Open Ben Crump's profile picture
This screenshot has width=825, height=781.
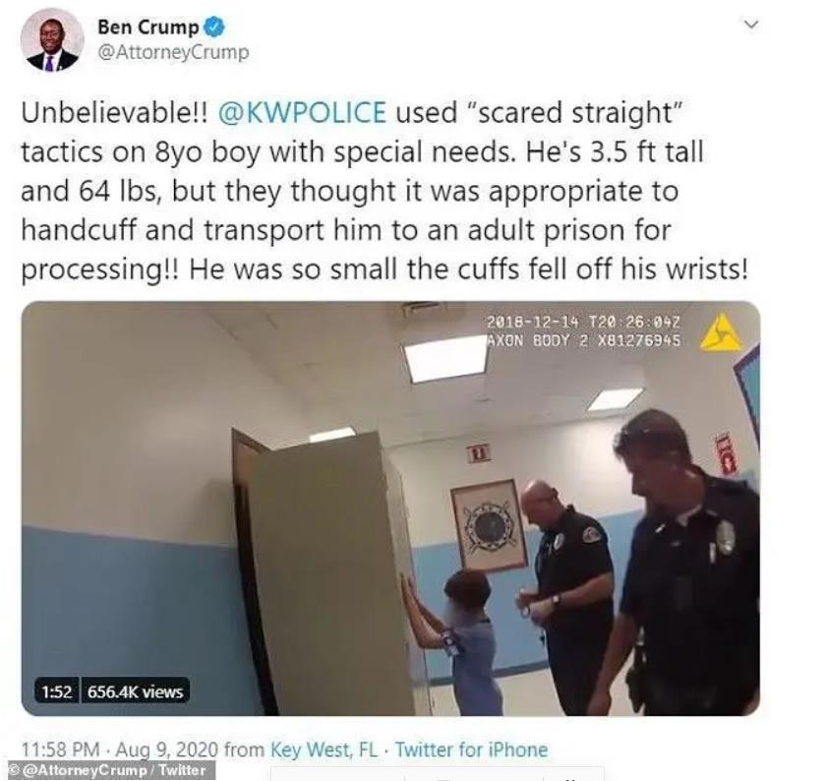click(x=52, y=39)
